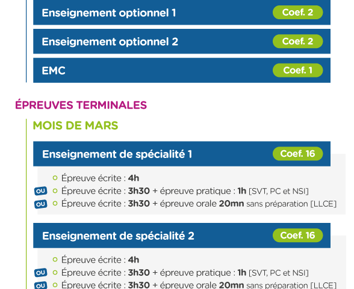Click the 4h bullet under spécialité 2

pos(96,260)
